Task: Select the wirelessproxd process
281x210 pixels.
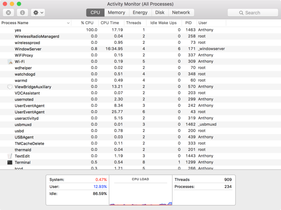Action: [x=140, y=43]
